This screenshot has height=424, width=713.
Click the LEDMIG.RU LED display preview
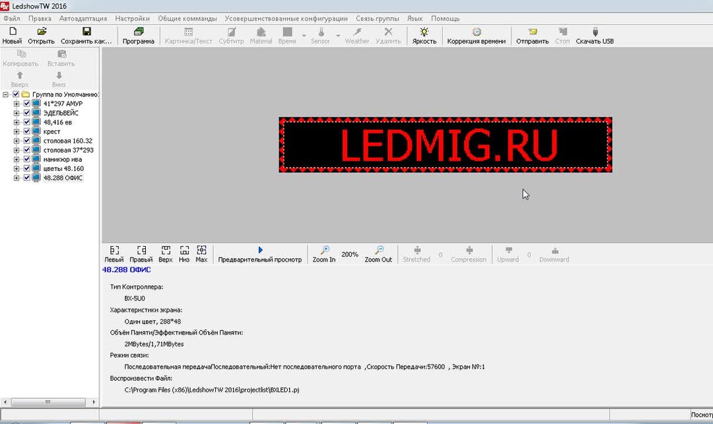coord(446,145)
